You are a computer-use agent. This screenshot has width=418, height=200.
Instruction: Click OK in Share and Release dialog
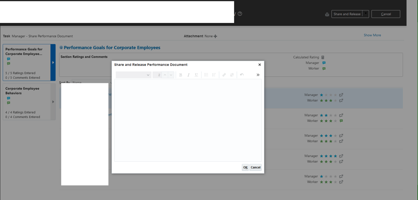pos(245,168)
